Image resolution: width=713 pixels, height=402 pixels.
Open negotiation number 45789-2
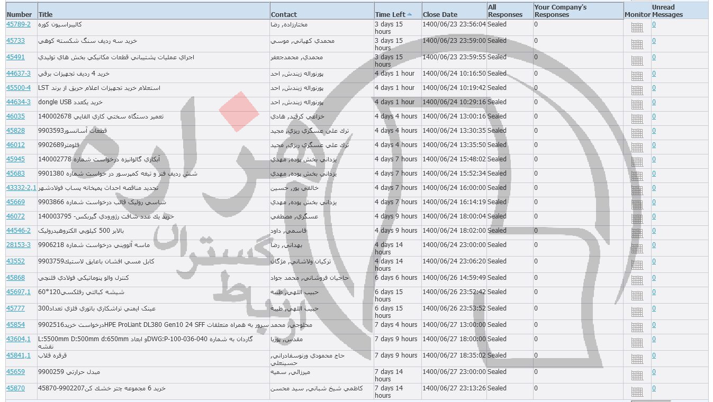tap(19, 24)
